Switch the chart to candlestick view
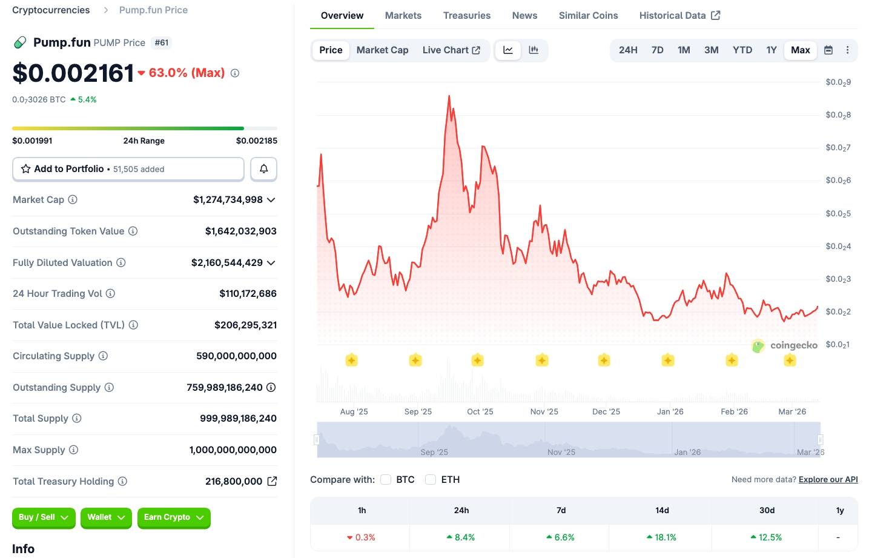 point(534,50)
